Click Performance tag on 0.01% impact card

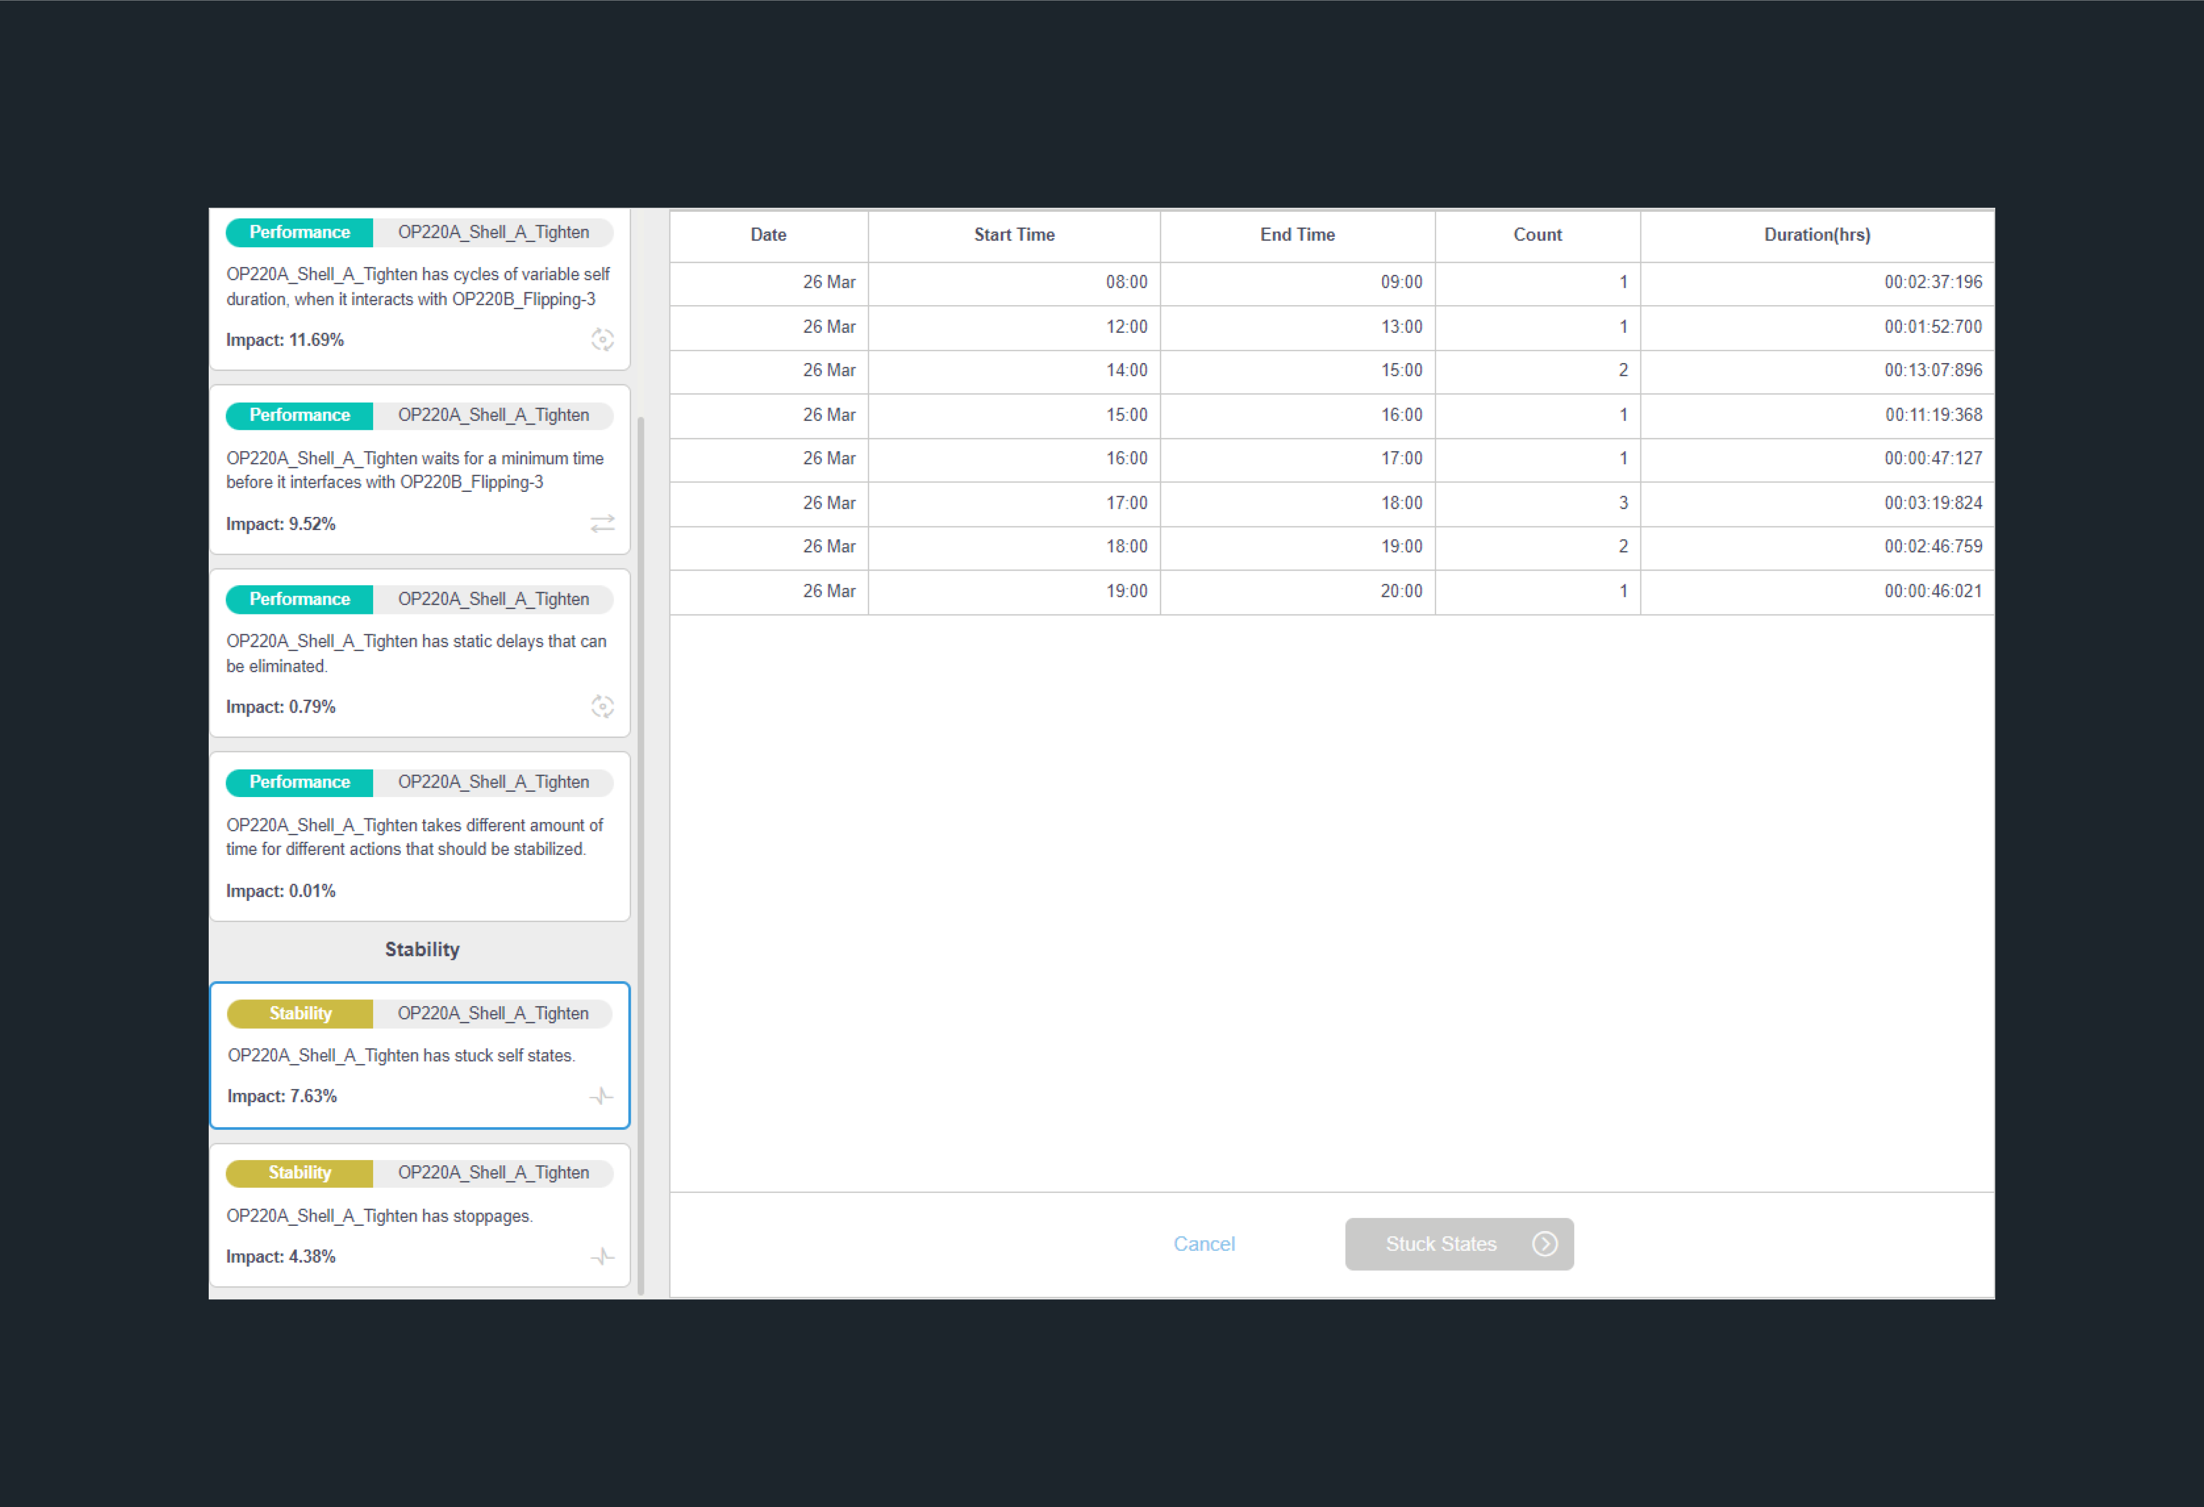(x=300, y=782)
